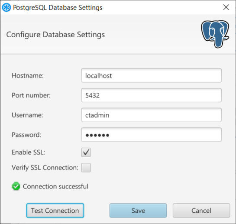This screenshot has width=236, height=224.
Task: Click the 'PostgreSQL Database Settings' window title
Action: 58,7
